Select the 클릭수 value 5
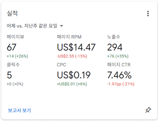The height and width of the screenshot is (121, 159). click(x=9, y=75)
